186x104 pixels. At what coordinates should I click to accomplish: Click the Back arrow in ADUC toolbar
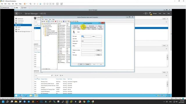[x=42, y=21]
